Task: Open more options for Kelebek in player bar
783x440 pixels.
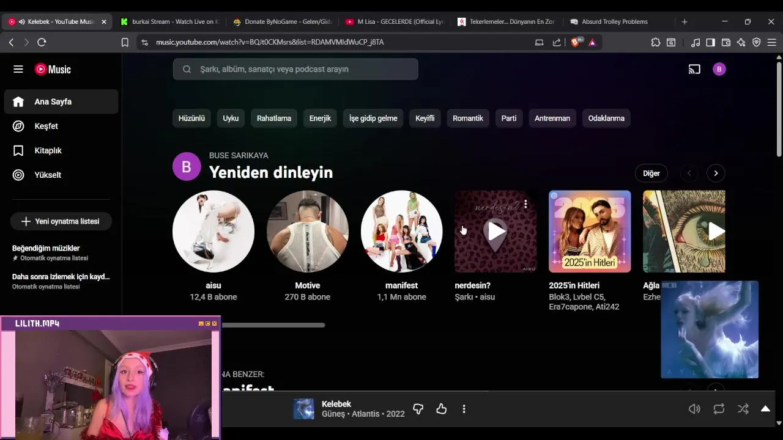Action: pyautogui.click(x=464, y=409)
